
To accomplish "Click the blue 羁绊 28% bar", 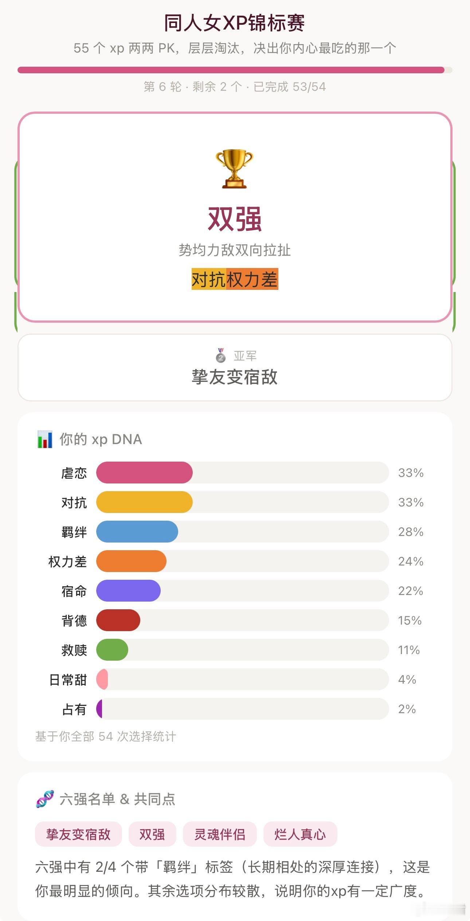I will click(x=137, y=532).
